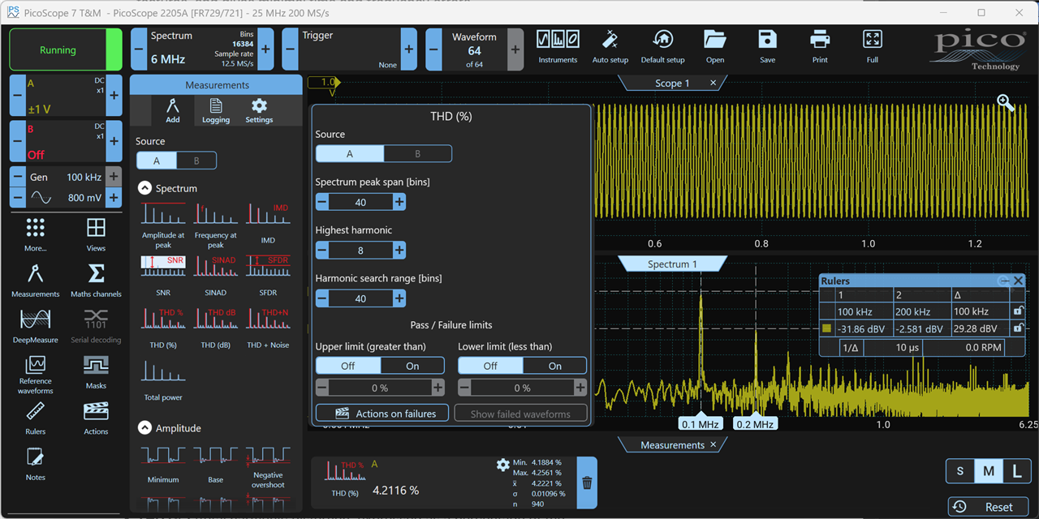
Task: Click the zoom magnifier on Scope view
Action: (x=1006, y=102)
